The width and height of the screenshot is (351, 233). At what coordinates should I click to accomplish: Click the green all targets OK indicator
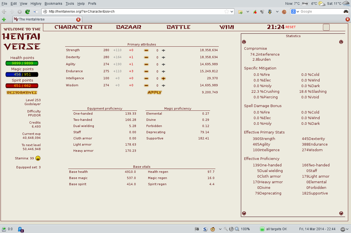tap(262, 229)
